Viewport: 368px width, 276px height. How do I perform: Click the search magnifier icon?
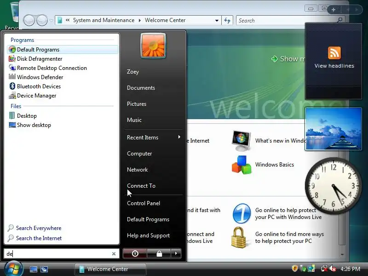pos(339,20)
